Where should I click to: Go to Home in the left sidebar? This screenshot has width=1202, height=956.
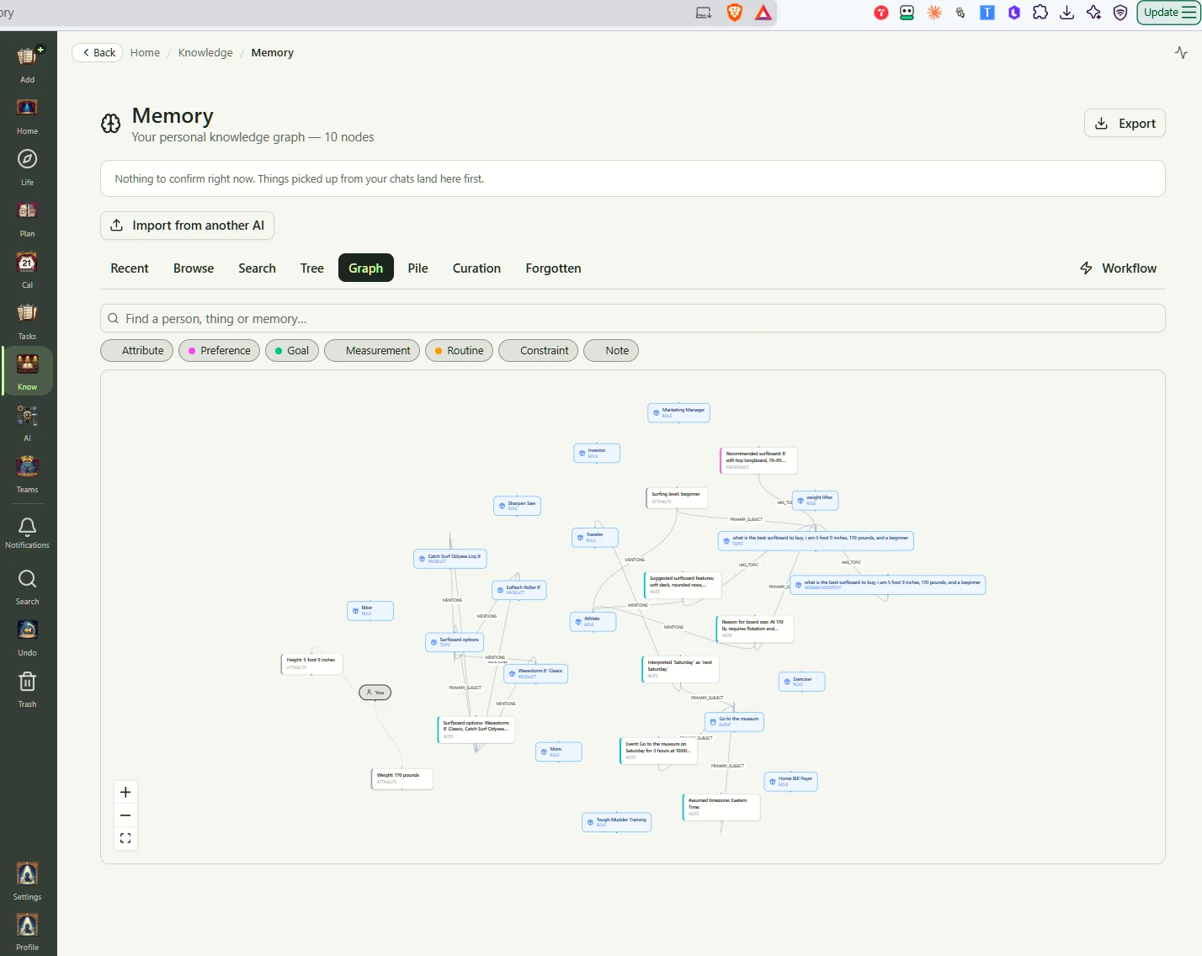pyautogui.click(x=28, y=116)
